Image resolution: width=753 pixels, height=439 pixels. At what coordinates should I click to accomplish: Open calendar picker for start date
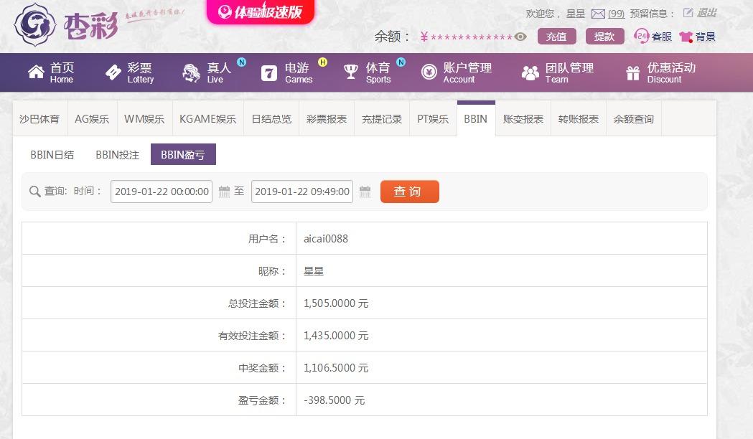tap(224, 192)
